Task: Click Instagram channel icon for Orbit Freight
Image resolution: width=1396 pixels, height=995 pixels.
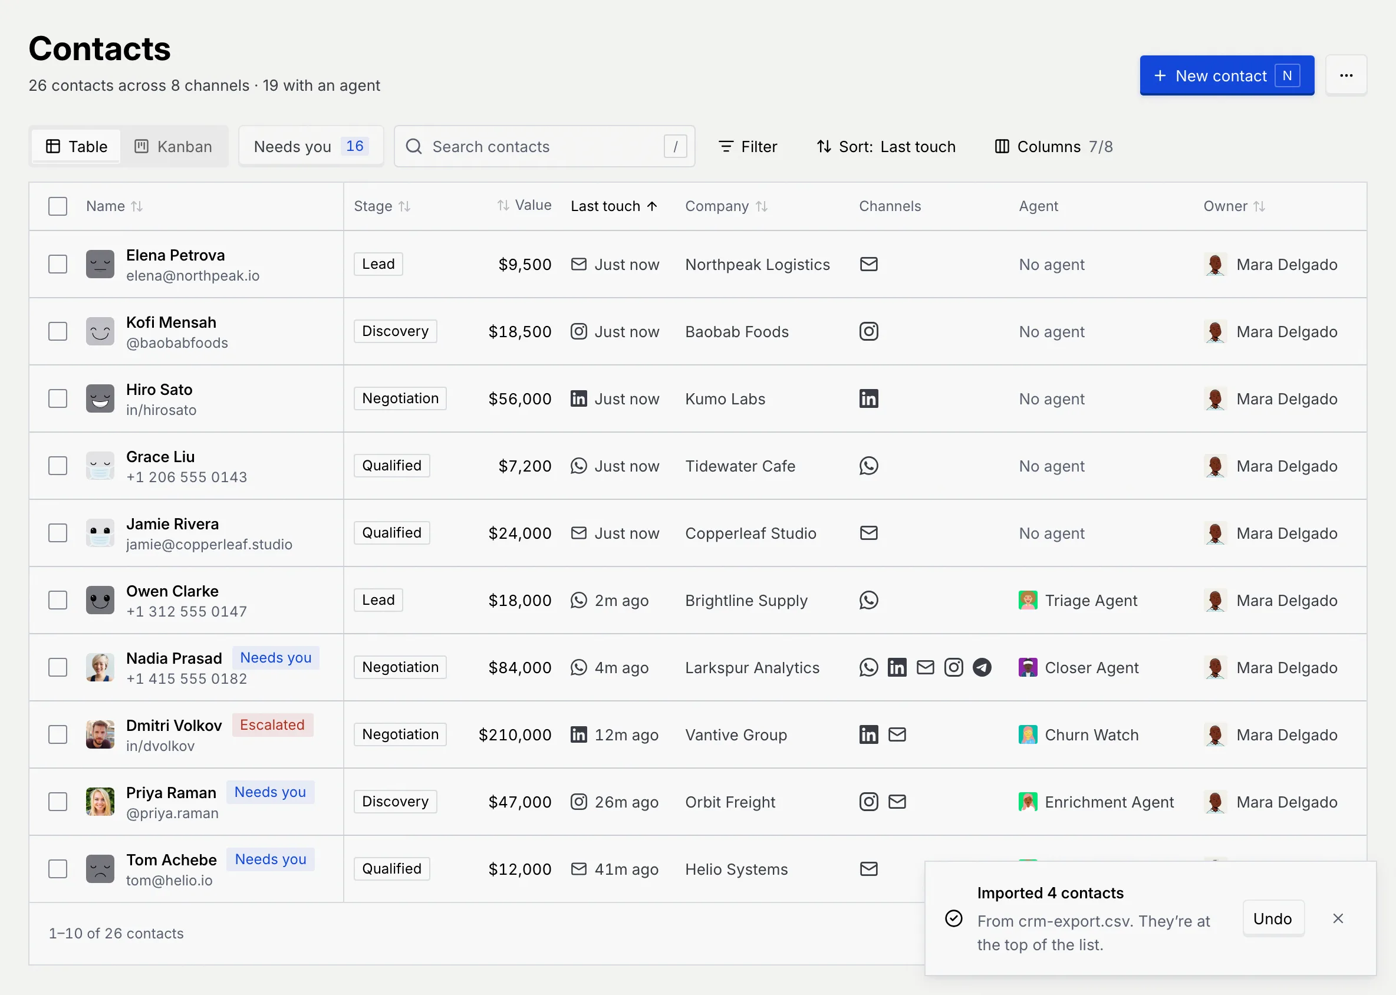Action: 868,802
